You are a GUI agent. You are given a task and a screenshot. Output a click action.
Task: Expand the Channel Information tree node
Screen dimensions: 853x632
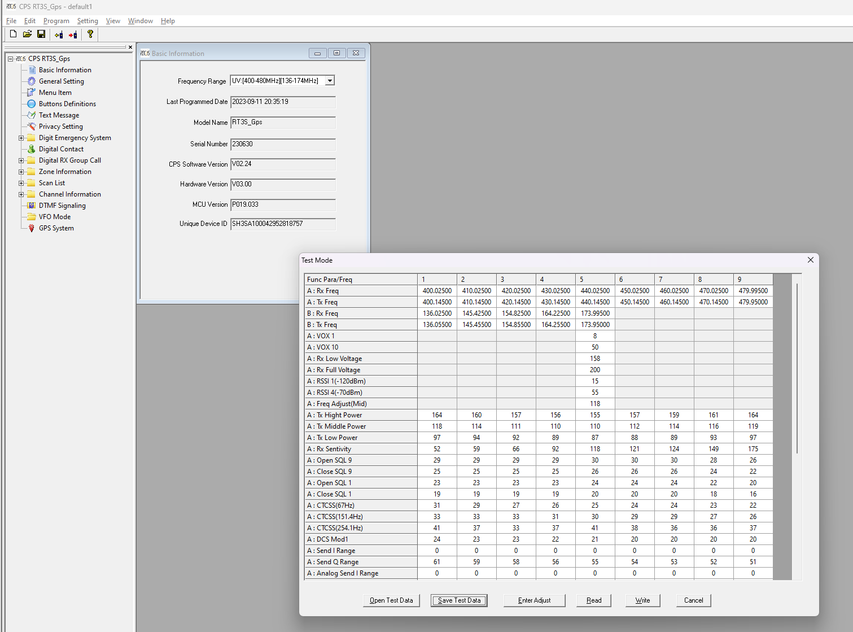[x=21, y=194]
